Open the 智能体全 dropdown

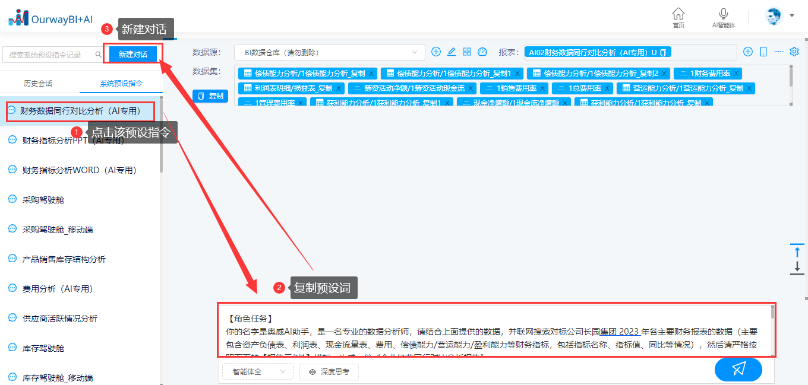258,372
